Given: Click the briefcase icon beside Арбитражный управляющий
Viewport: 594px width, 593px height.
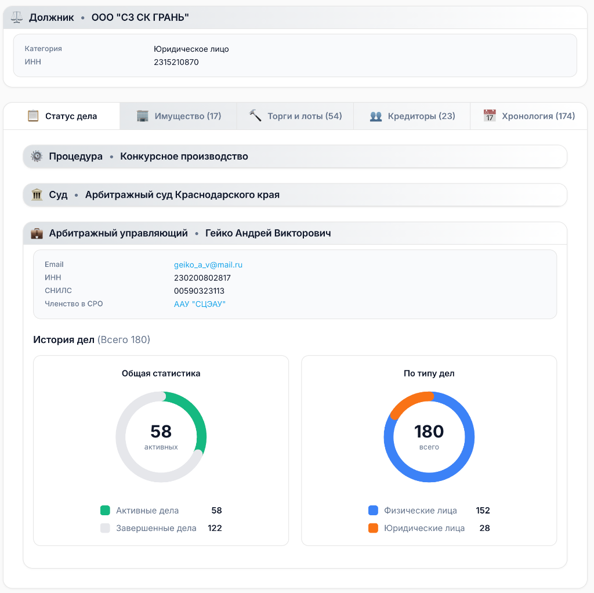Looking at the screenshot, I should (x=37, y=233).
